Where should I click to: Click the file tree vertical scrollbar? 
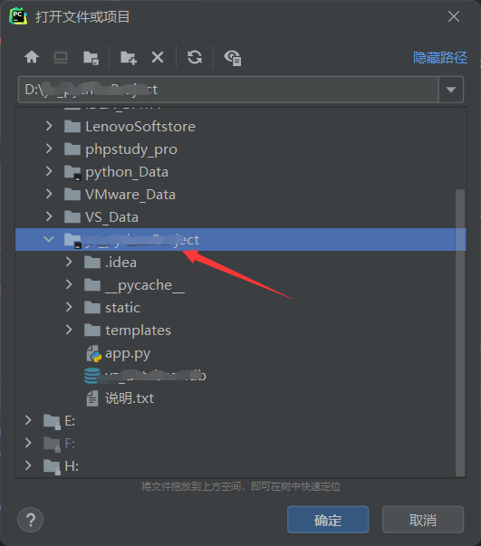[x=460, y=332]
